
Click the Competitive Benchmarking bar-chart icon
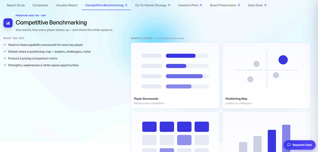coord(8,23)
